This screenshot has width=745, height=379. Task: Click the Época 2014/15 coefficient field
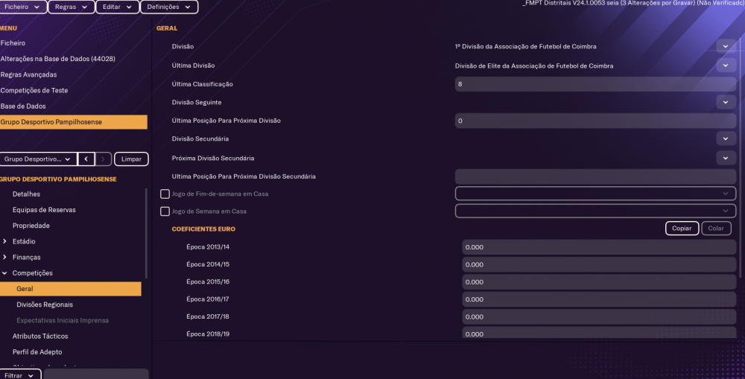click(x=599, y=264)
